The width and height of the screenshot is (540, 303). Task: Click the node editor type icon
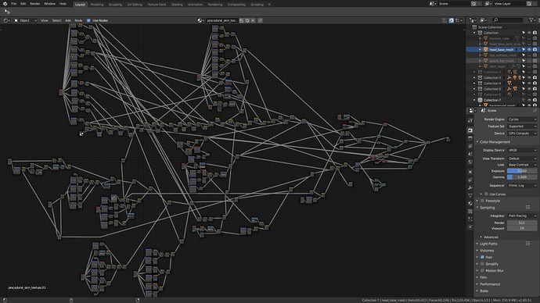pos(6,20)
